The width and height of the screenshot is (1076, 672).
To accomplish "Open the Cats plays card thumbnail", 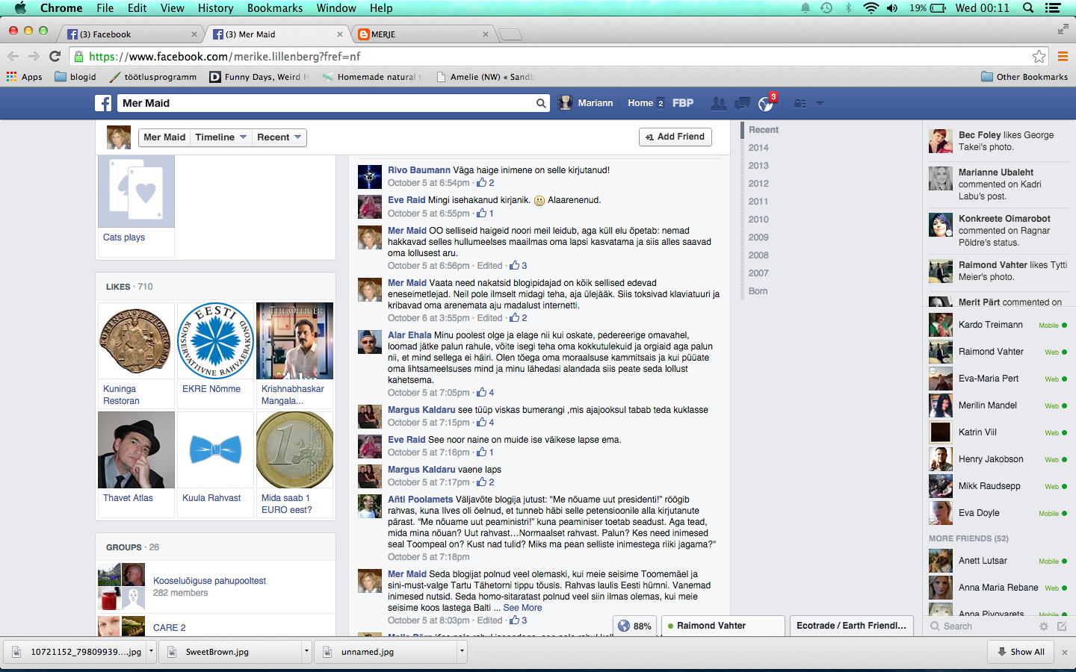I will pyautogui.click(x=136, y=191).
